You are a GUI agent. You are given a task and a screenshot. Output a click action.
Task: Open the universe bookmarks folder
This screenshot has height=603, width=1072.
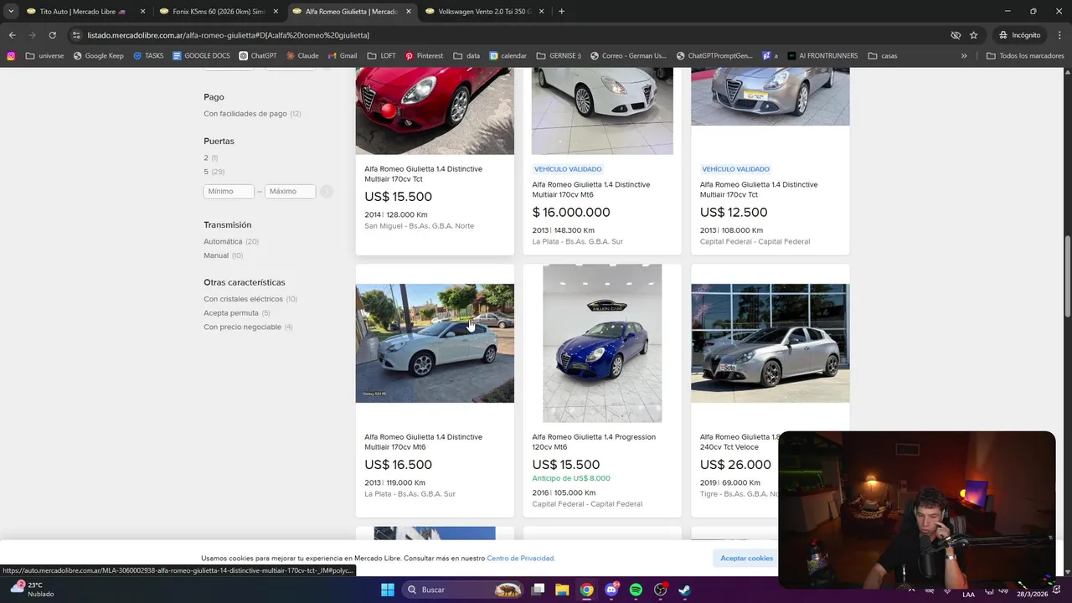(44, 56)
